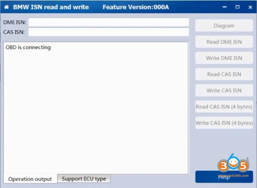Click Read CAS ISN (4 bytes) button
The height and width of the screenshot is (188, 257).
point(224,107)
